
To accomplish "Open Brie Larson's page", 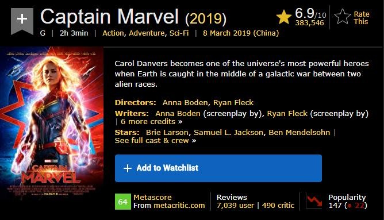I will (x=167, y=132).
